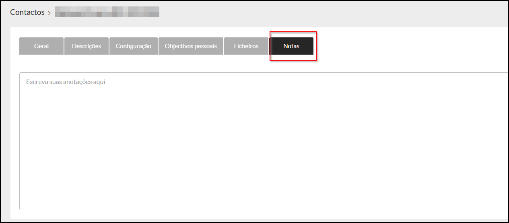Click the Contactos breadcrumb link
The height and width of the screenshot is (223, 509).
pyautogui.click(x=27, y=12)
